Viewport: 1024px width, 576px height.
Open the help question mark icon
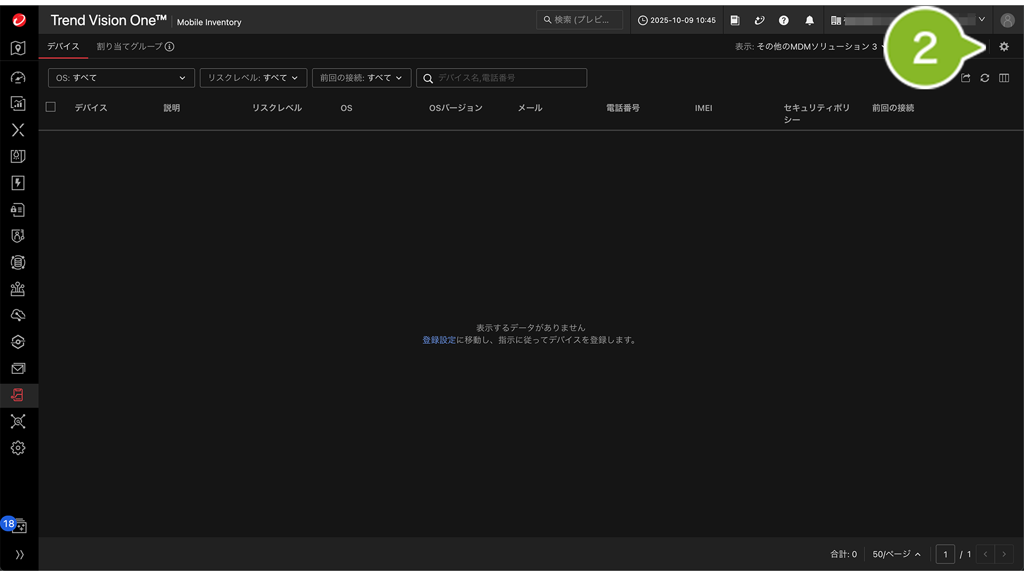[783, 20]
